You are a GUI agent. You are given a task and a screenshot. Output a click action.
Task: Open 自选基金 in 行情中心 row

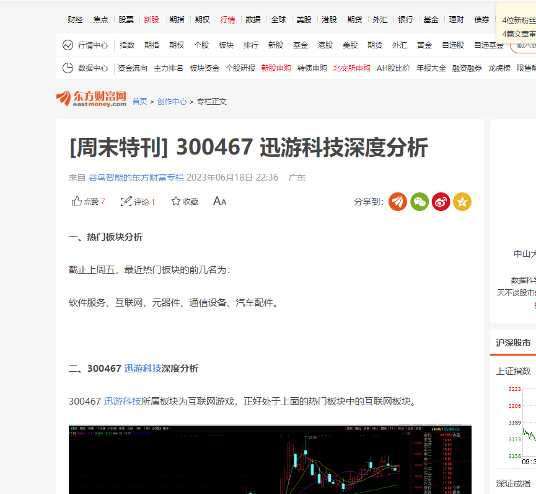tap(489, 45)
